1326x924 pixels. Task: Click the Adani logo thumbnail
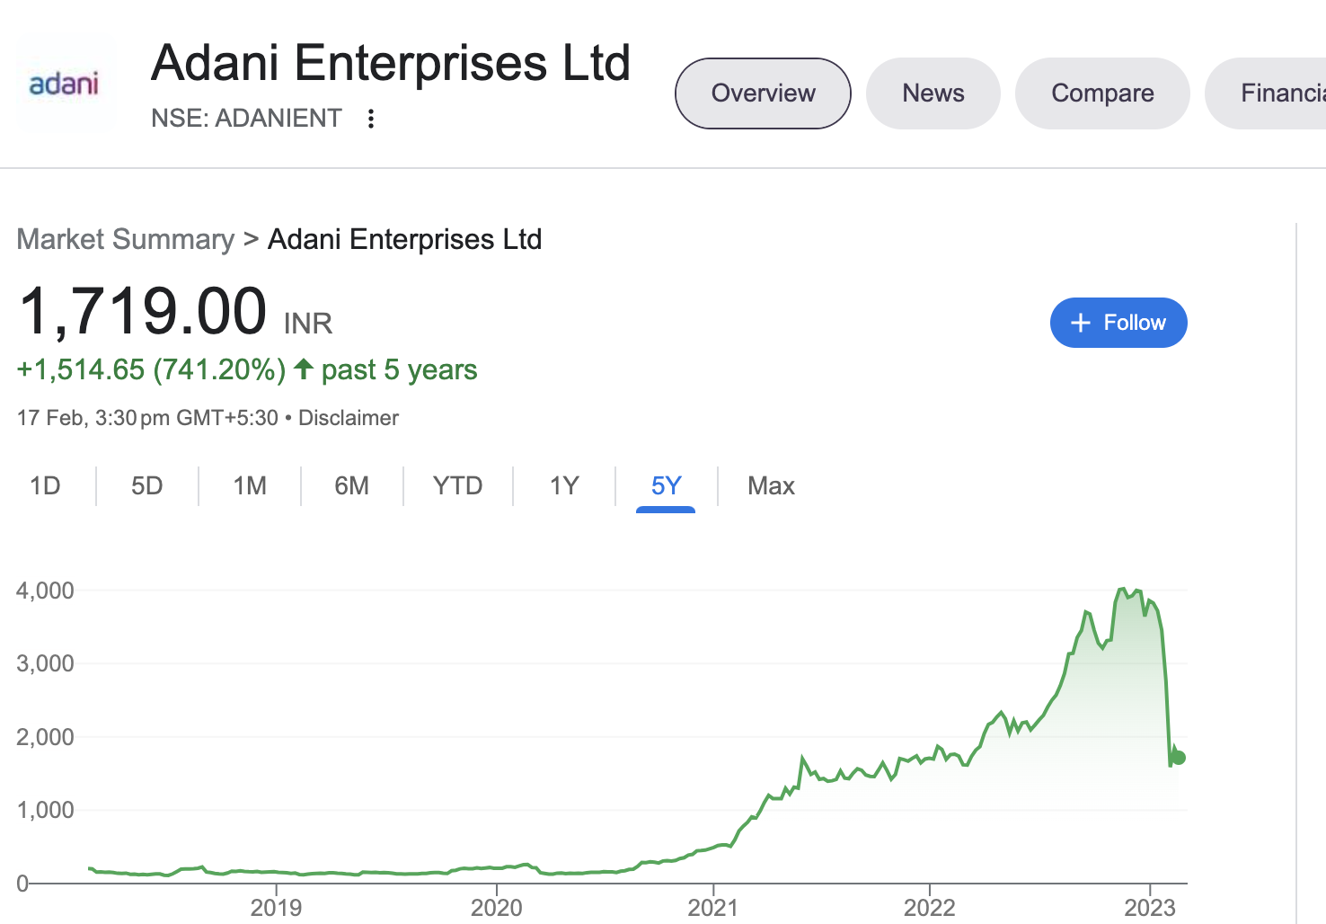pyautogui.click(x=64, y=84)
